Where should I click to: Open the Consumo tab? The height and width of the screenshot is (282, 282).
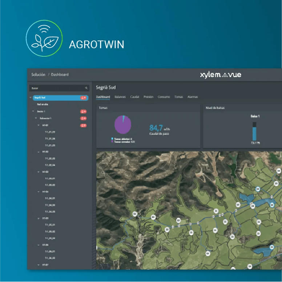[x=164, y=97]
